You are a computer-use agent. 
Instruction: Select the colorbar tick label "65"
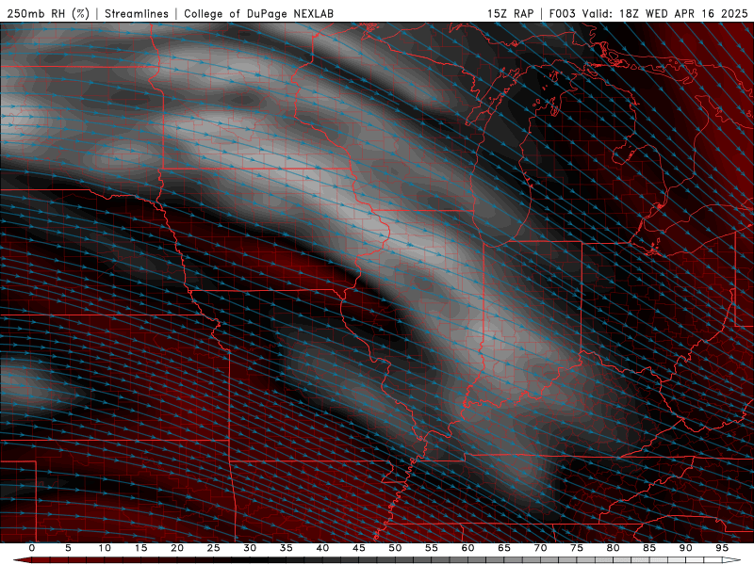coord(504,548)
